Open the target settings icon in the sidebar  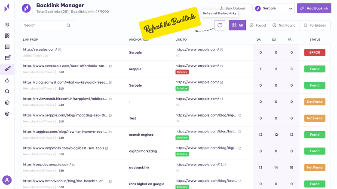point(7,114)
